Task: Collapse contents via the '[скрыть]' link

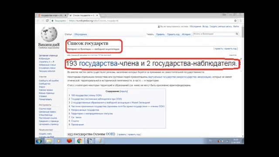Action: [x=124, y=91]
